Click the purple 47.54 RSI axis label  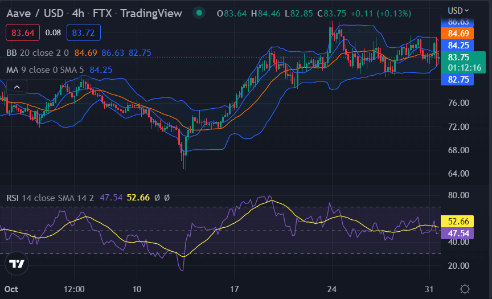tap(457, 234)
